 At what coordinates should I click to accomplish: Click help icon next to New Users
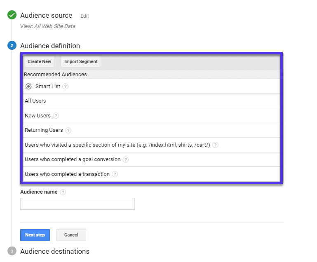56,116
